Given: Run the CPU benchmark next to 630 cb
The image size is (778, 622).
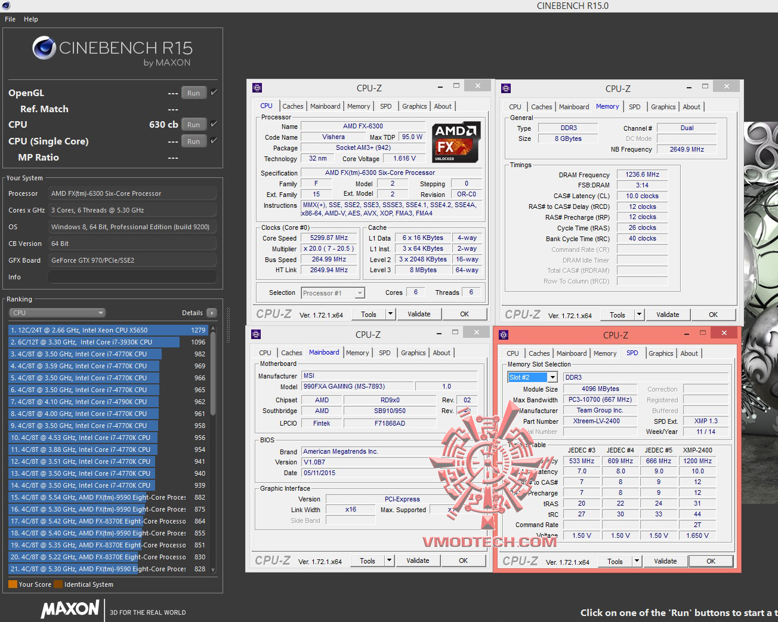Looking at the screenshot, I should (194, 124).
